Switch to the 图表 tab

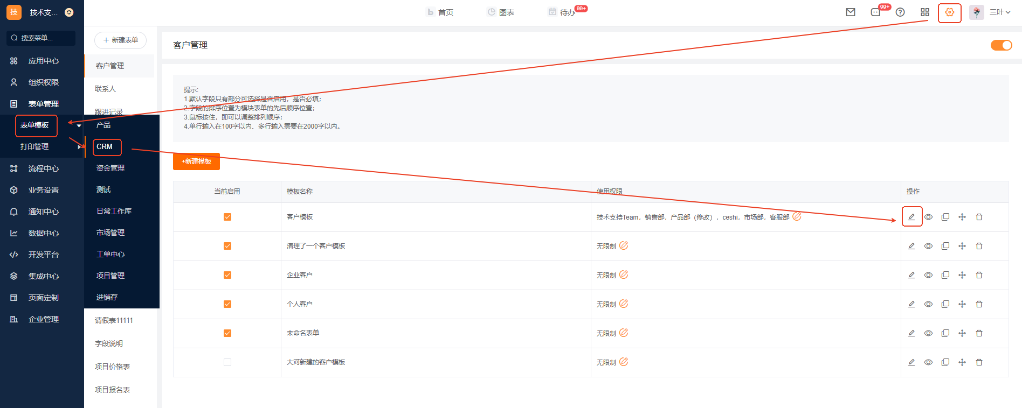501,12
